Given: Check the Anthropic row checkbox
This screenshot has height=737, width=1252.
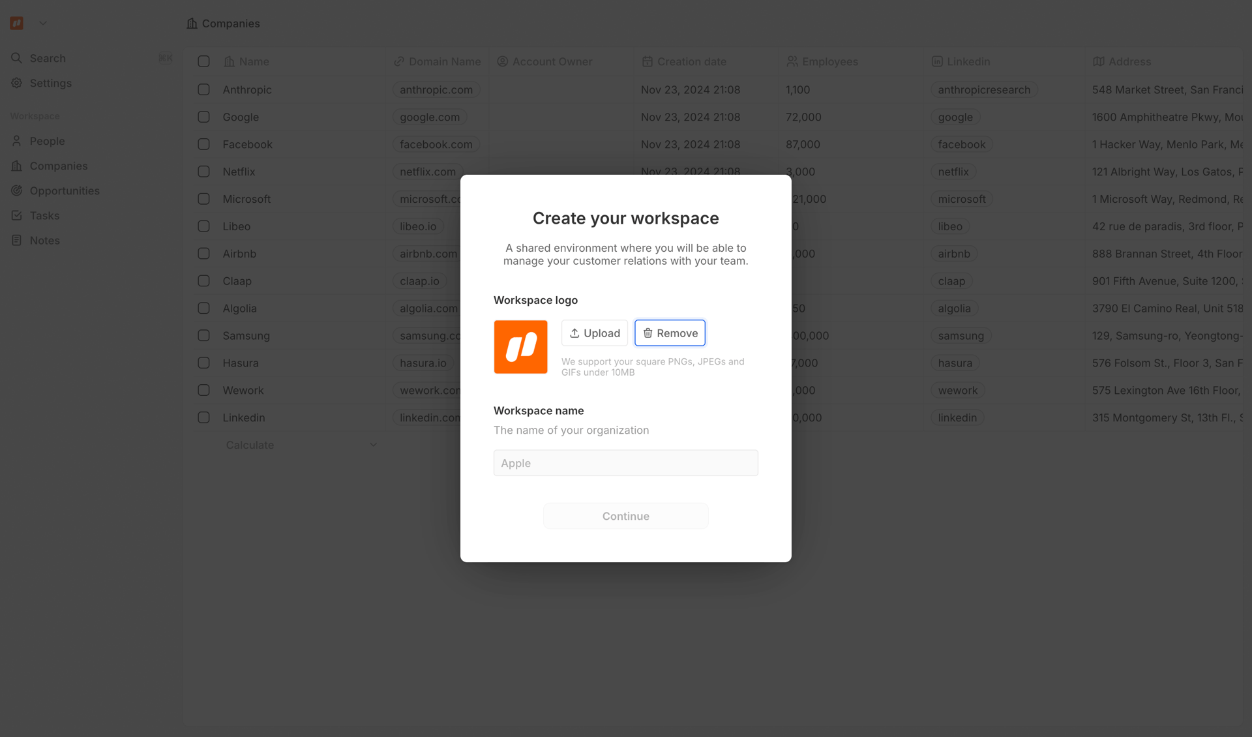Looking at the screenshot, I should pyautogui.click(x=203, y=89).
